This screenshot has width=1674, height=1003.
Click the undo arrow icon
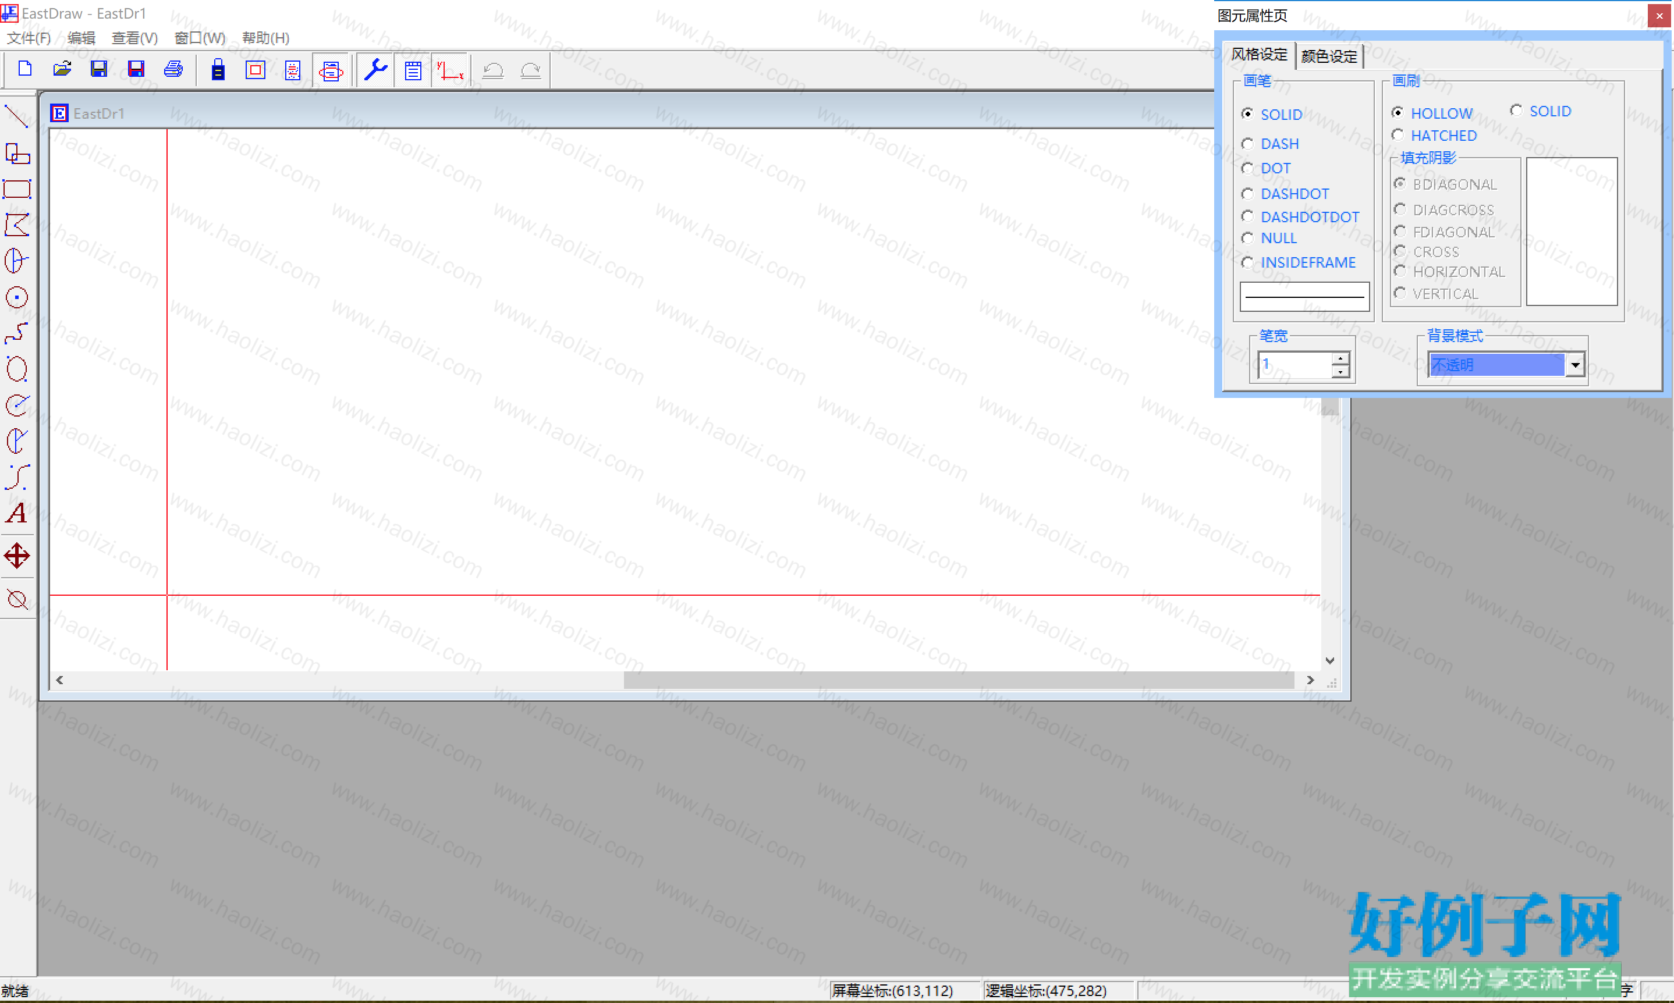coord(494,70)
